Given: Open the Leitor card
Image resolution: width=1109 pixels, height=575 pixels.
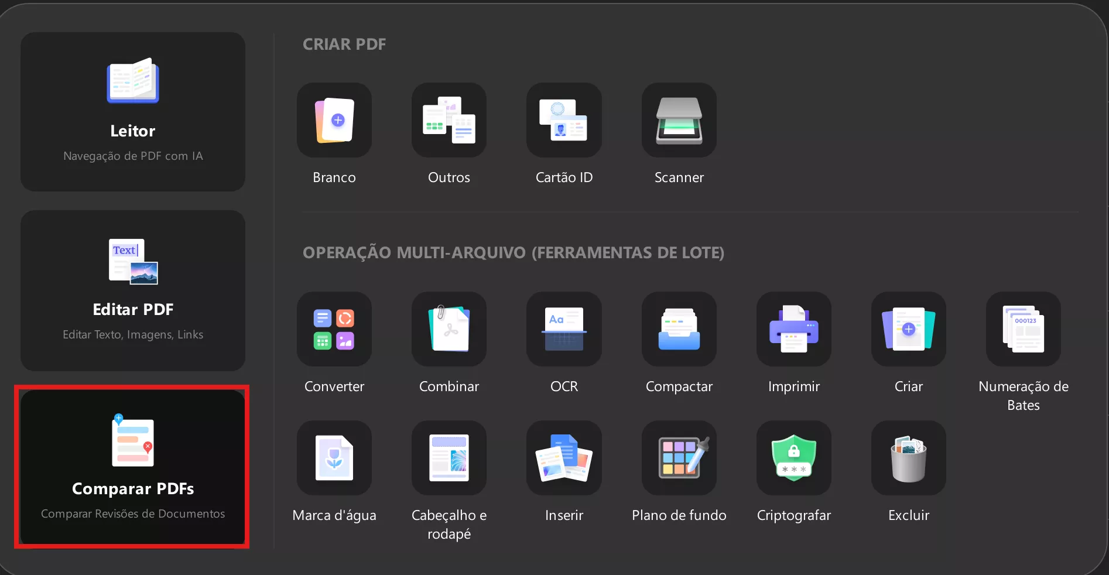Looking at the screenshot, I should pyautogui.click(x=133, y=111).
